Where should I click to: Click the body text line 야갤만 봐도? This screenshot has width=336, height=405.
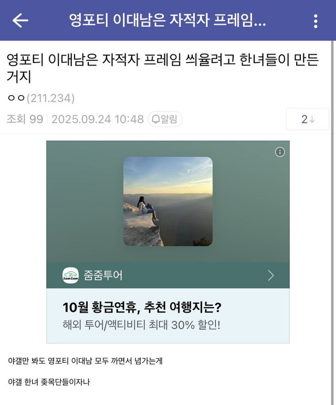(x=86, y=360)
